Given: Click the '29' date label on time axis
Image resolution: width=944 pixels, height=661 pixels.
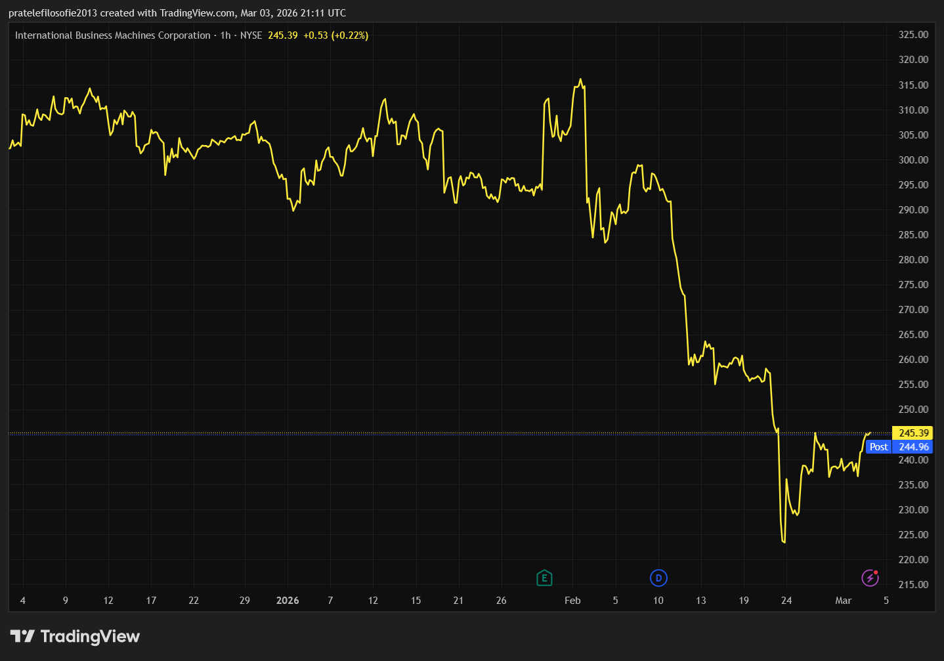Looking at the screenshot, I should (x=245, y=601).
